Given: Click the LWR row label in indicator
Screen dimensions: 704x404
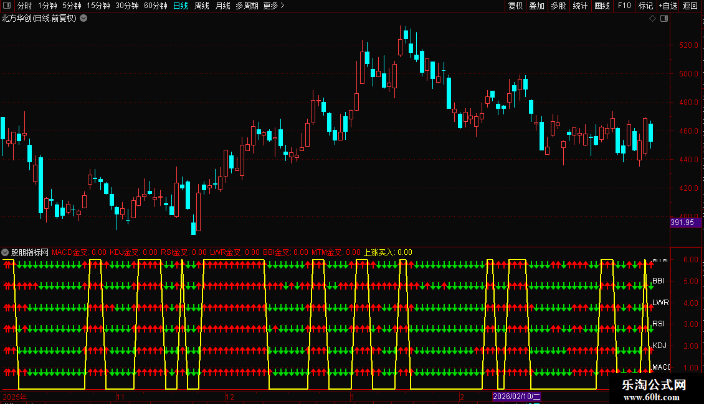Looking at the screenshot, I should click(660, 302).
